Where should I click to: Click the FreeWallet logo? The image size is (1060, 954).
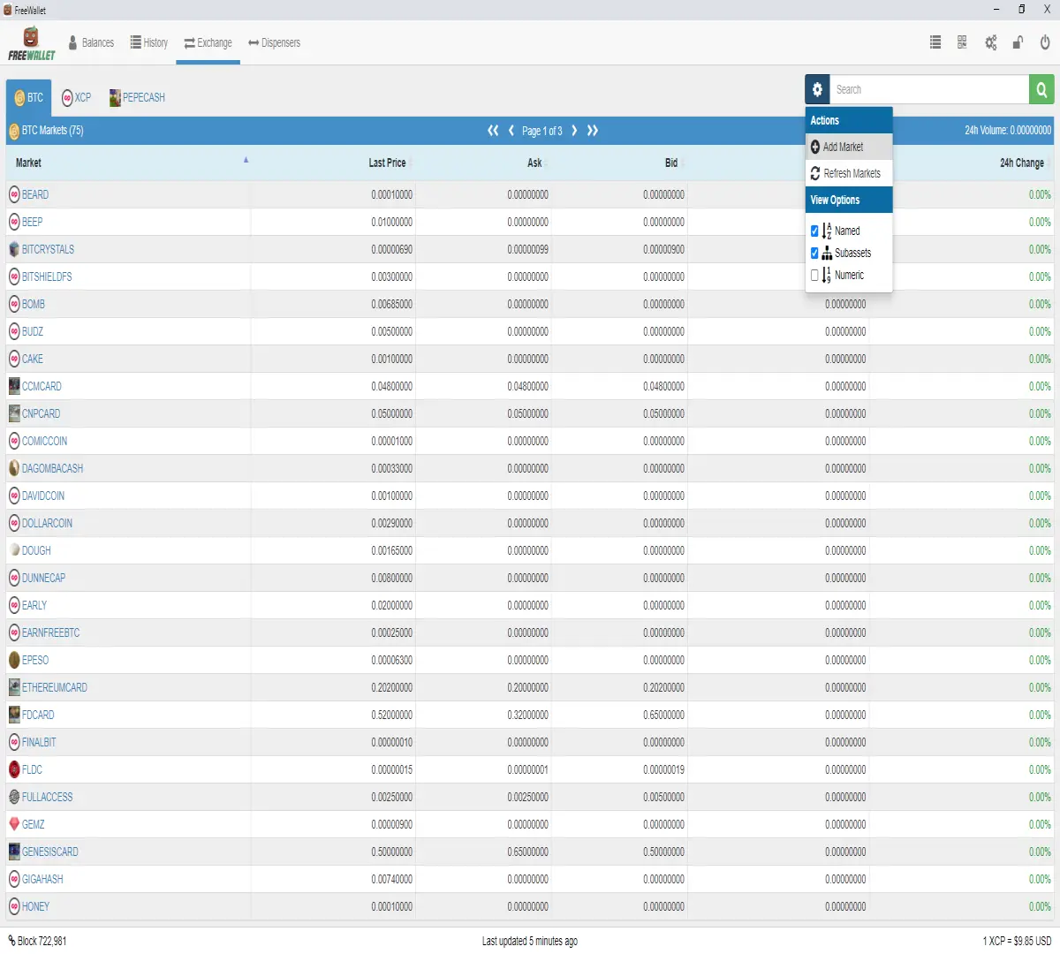tap(32, 43)
